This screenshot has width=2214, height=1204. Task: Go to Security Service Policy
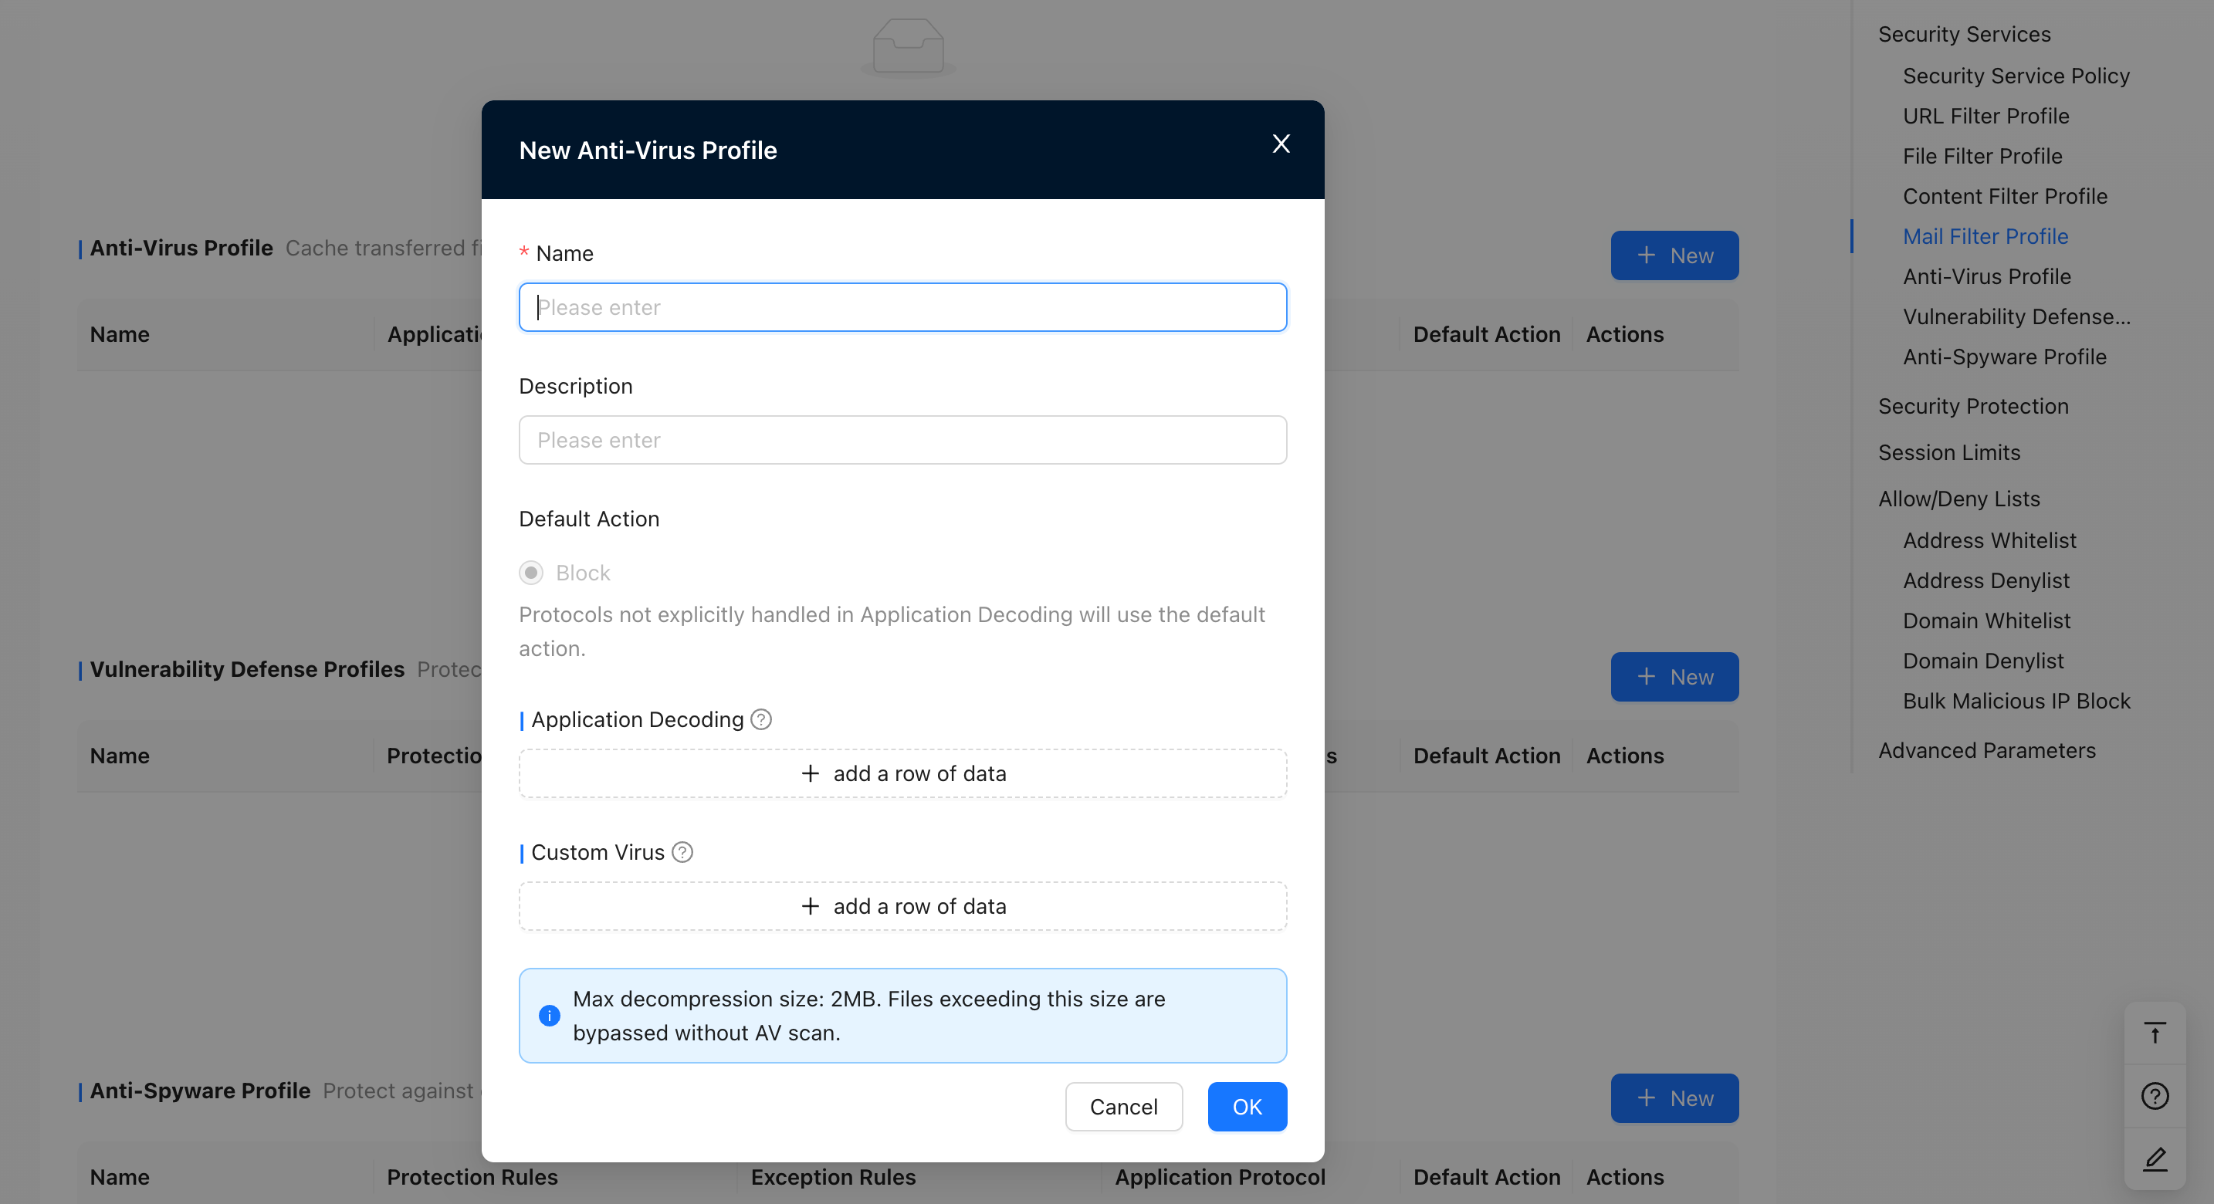pyautogui.click(x=2016, y=76)
